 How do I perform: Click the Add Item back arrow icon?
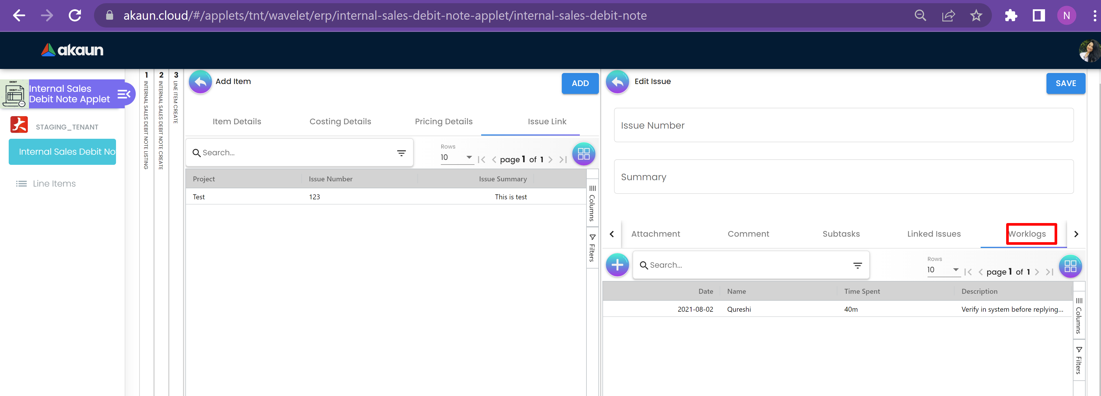point(200,81)
